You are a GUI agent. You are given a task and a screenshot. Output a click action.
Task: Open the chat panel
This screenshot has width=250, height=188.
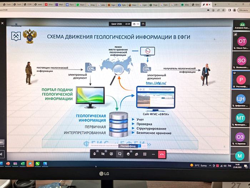(x=120, y=154)
